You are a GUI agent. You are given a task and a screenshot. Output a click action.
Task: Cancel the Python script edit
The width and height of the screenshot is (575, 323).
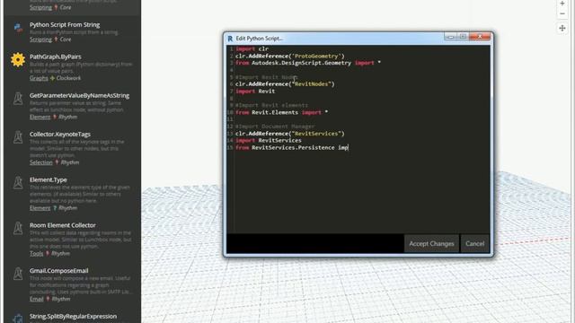[x=474, y=243]
